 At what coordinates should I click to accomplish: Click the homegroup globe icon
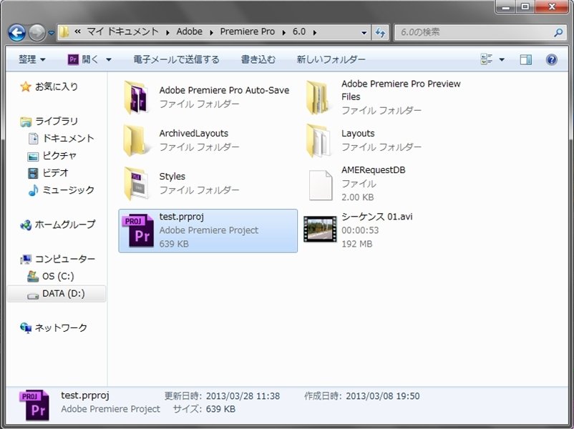26,225
